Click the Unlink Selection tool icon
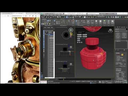Viewport: 128px width, 96px height. [49, 17]
